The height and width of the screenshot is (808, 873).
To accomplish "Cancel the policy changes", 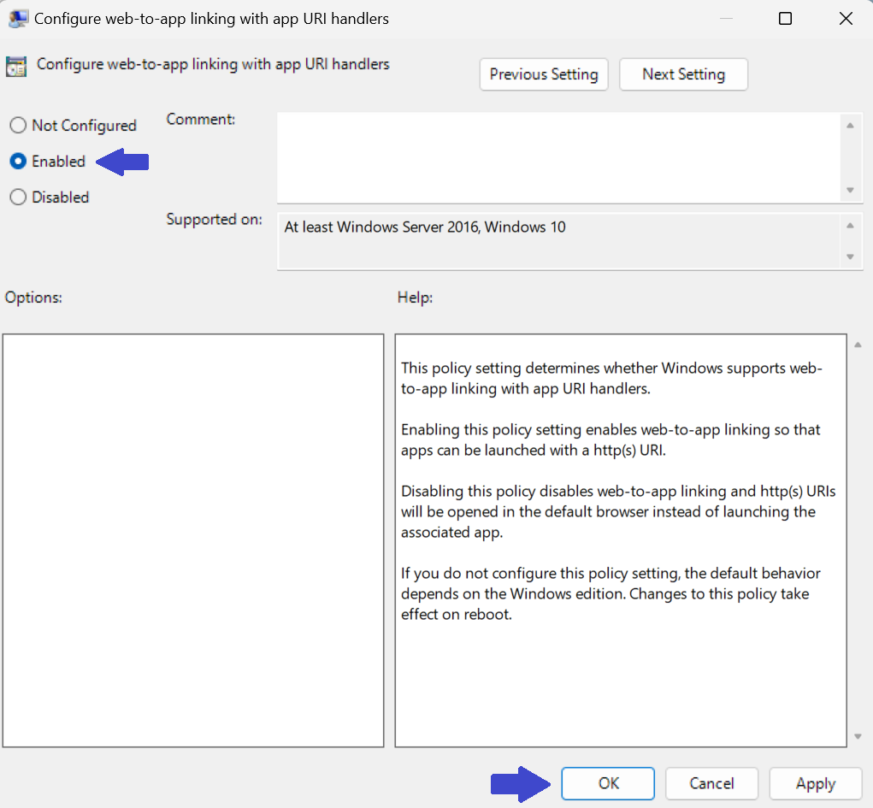I will 711,783.
